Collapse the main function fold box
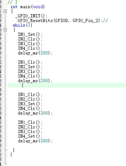The width and height of the screenshot is (126, 166). 5,11
